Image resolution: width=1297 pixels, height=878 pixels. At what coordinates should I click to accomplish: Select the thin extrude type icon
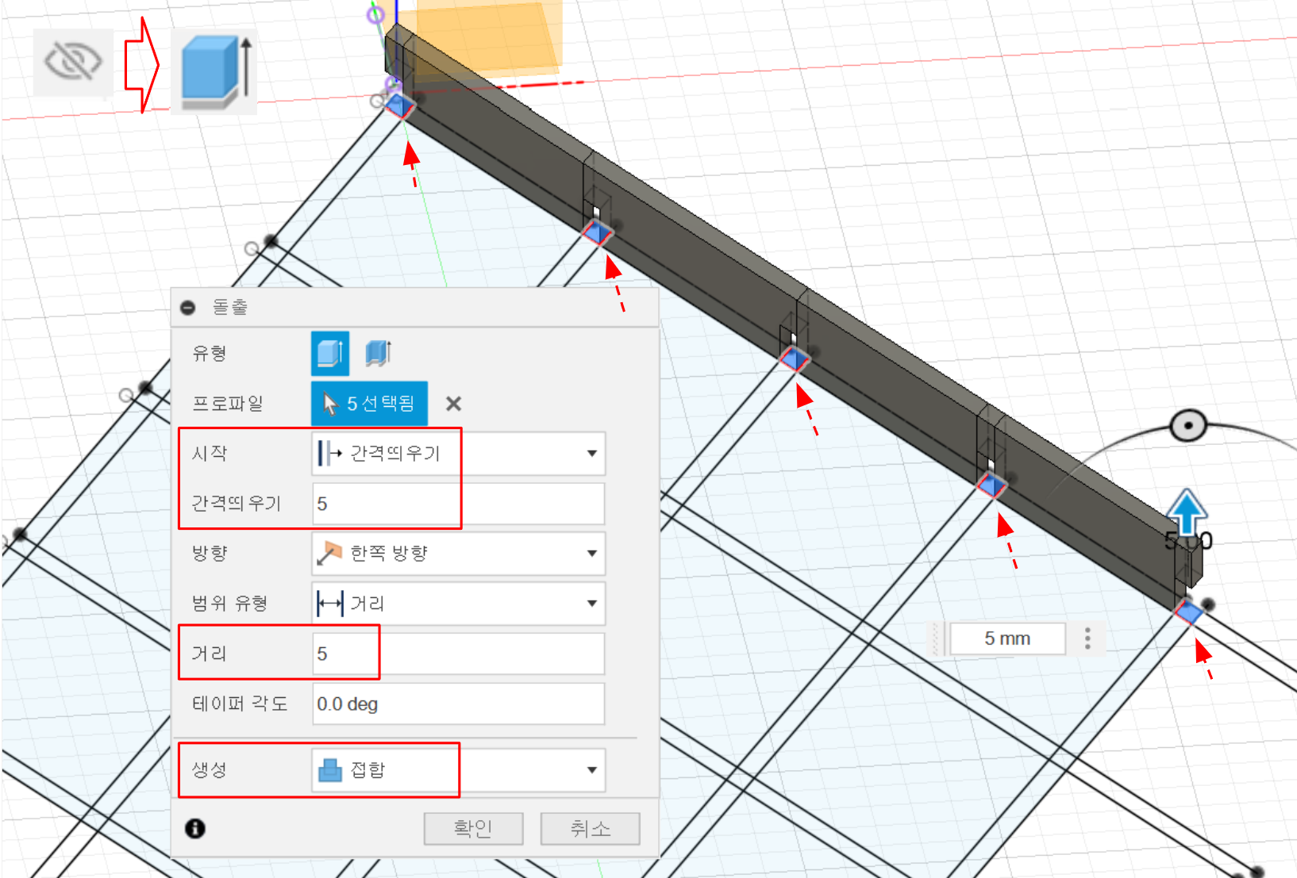[x=378, y=353]
